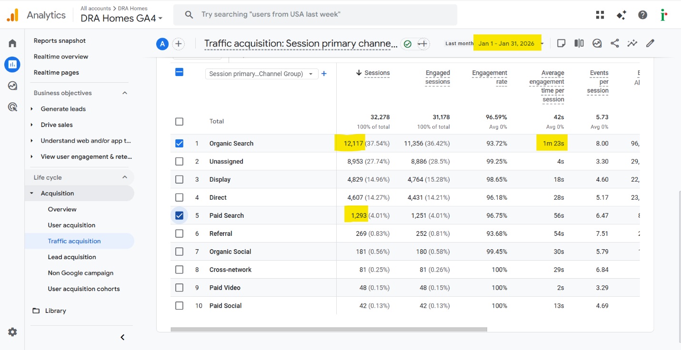681x350 pixels.
Task: Open the Explore icon in sidebar
Action: pos(12,86)
